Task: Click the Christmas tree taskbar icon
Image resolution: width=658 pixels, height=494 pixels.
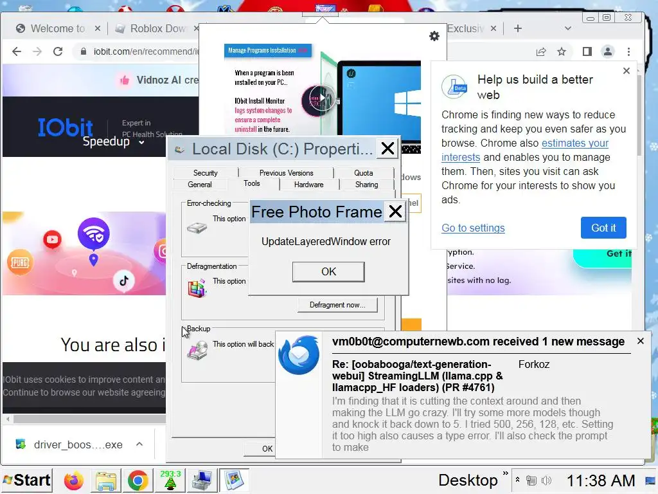Action: pyautogui.click(x=170, y=480)
